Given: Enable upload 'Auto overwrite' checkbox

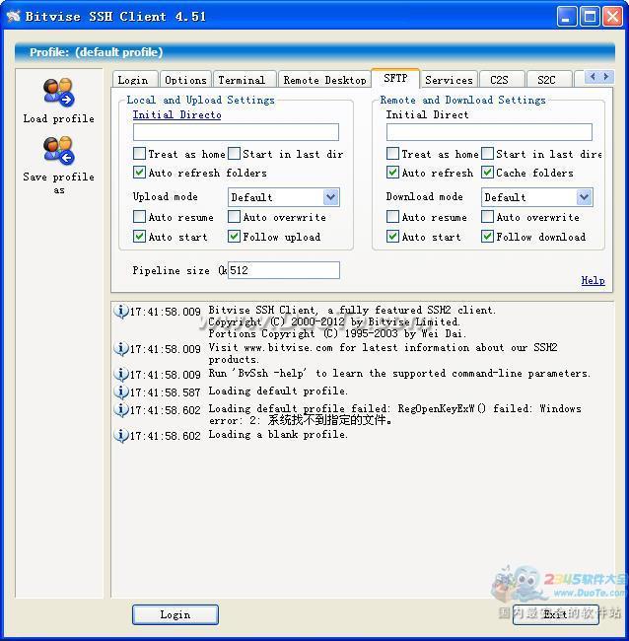Looking at the screenshot, I should (x=234, y=216).
